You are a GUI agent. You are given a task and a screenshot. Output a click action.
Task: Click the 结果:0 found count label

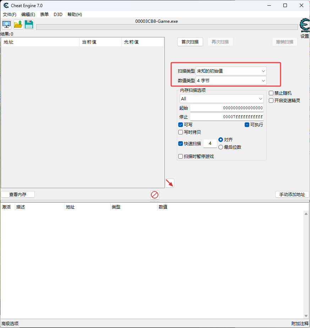pos(7,34)
